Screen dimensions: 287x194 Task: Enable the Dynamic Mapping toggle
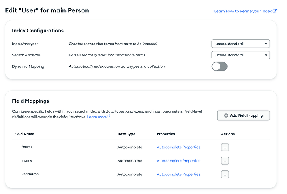(219, 66)
